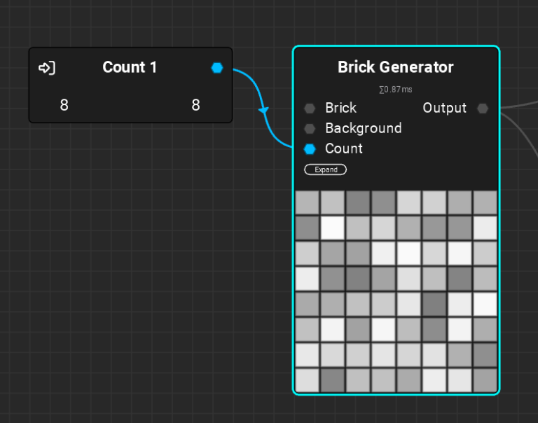Click the Brick input label
This screenshot has width=538, height=423.
click(x=340, y=108)
